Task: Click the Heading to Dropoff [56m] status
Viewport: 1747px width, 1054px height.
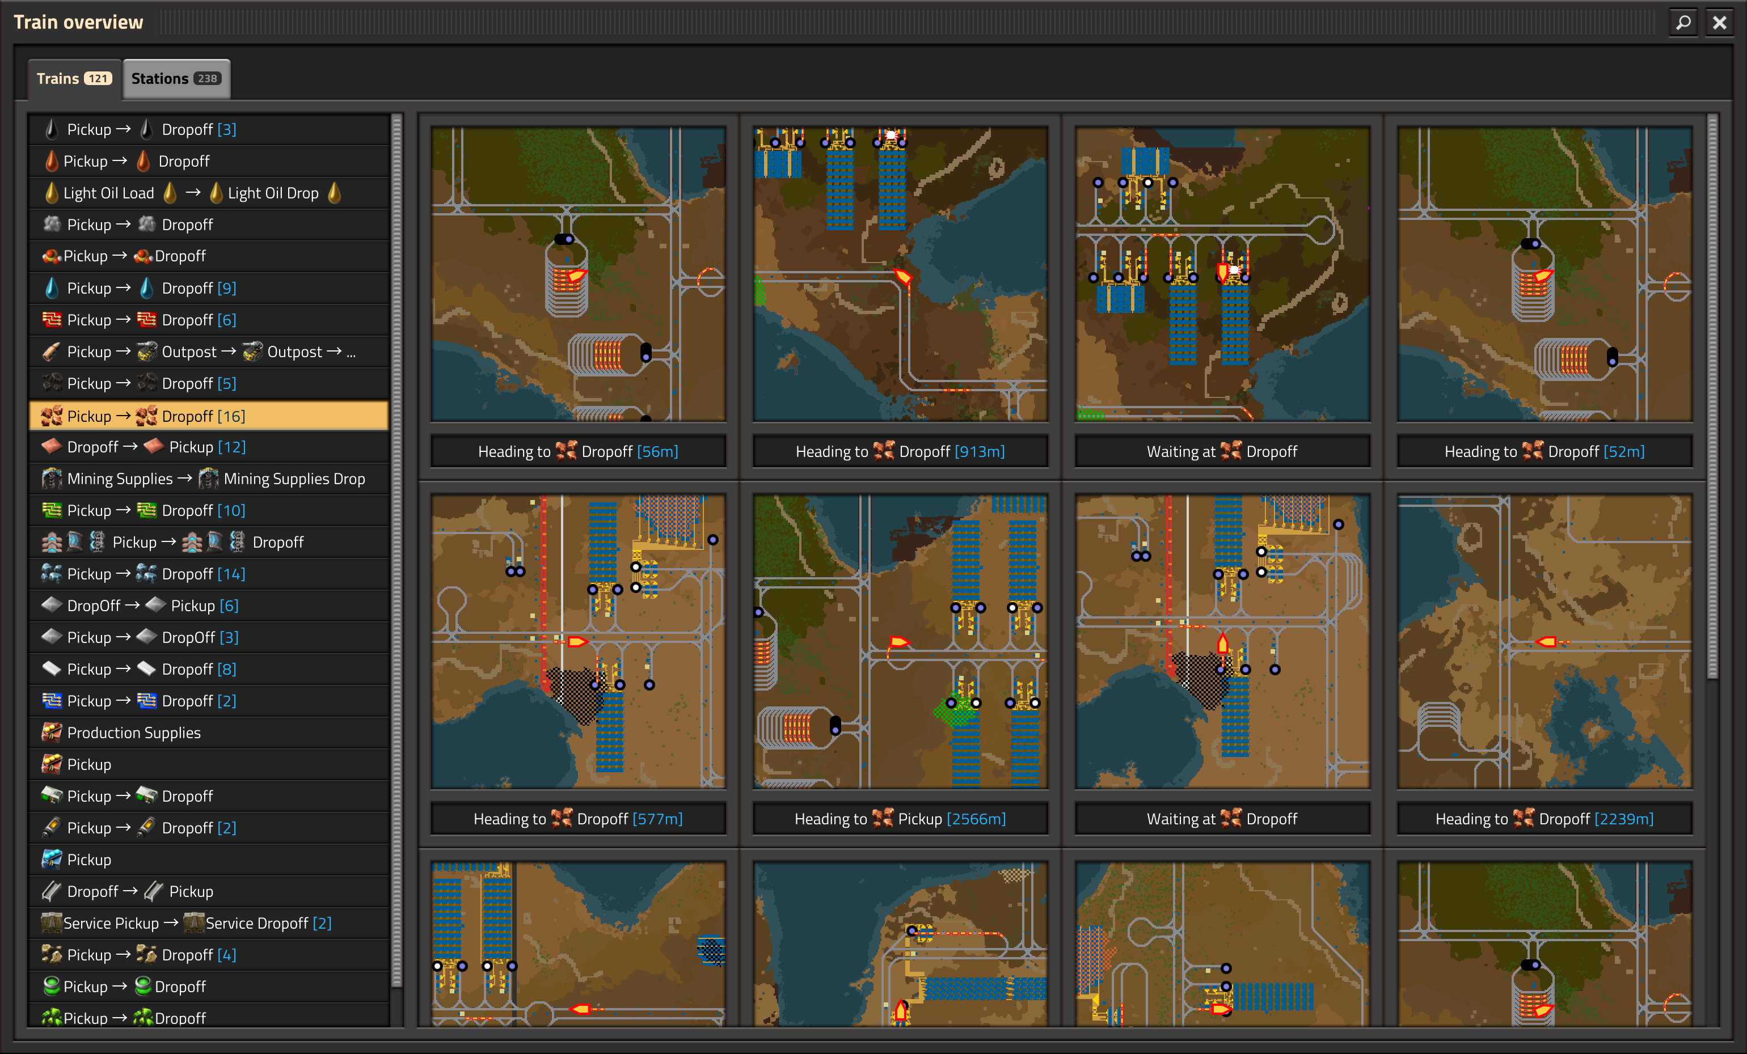Action: 579,451
